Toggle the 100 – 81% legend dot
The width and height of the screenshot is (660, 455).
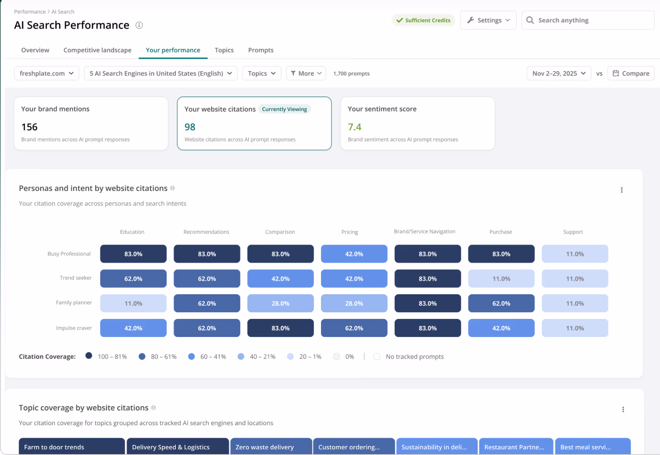[x=89, y=356]
